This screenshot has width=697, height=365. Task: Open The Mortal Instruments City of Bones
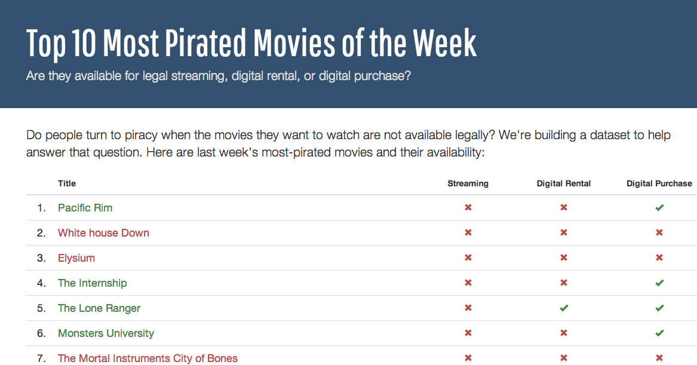pyautogui.click(x=148, y=358)
